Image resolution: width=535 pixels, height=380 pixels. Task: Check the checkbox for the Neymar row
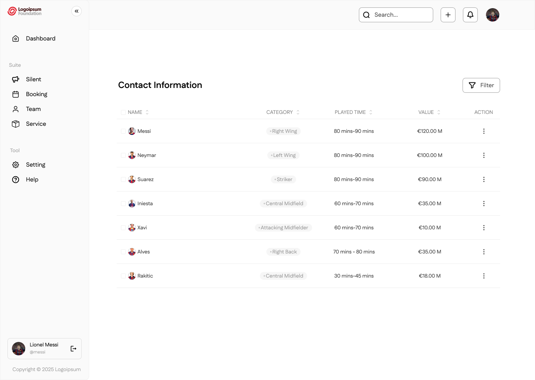coord(123,155)
